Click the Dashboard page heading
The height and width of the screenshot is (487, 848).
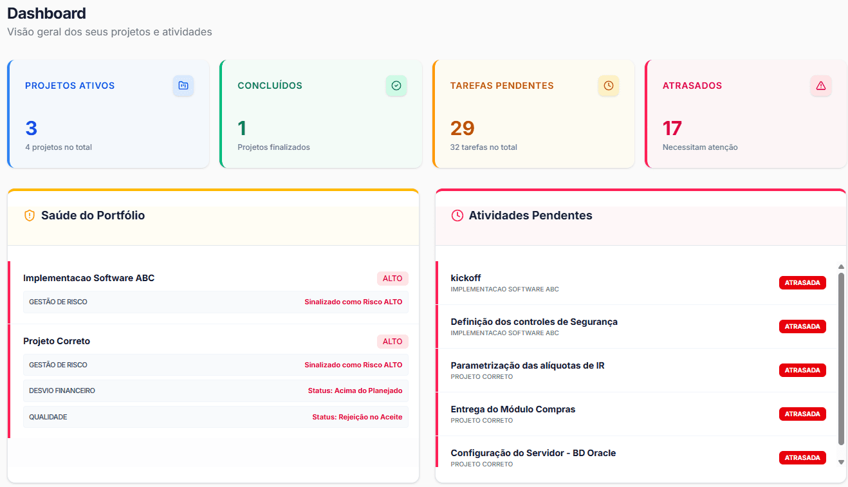46,13
